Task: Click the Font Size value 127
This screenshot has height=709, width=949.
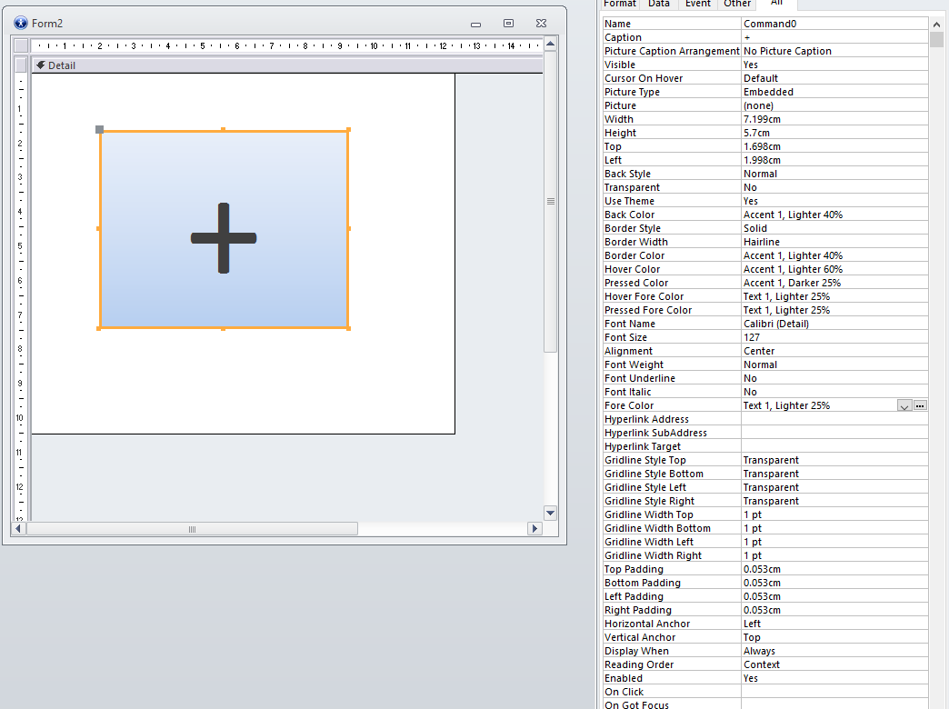Action: pos(834,337)
